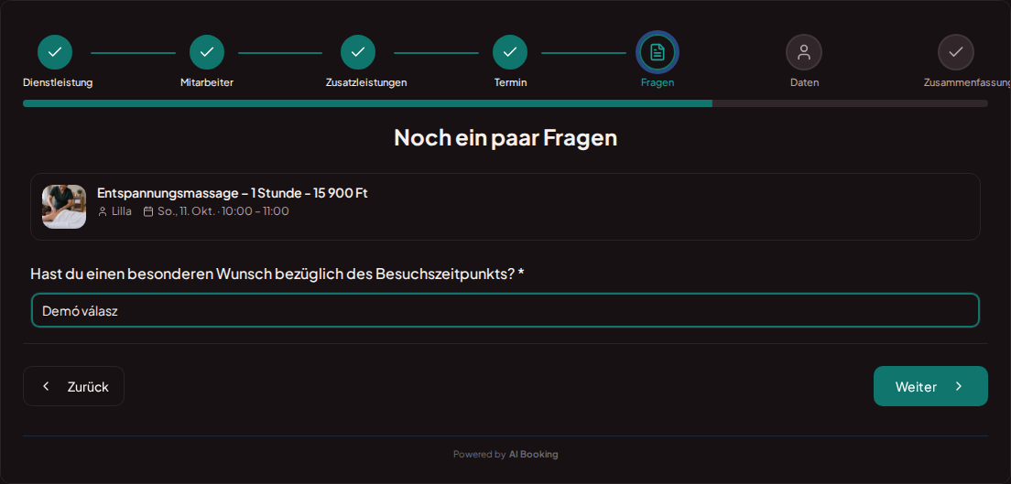Click the Zusammenfassung step checkmark circle
1011x484 pixels.
point(955,52)
